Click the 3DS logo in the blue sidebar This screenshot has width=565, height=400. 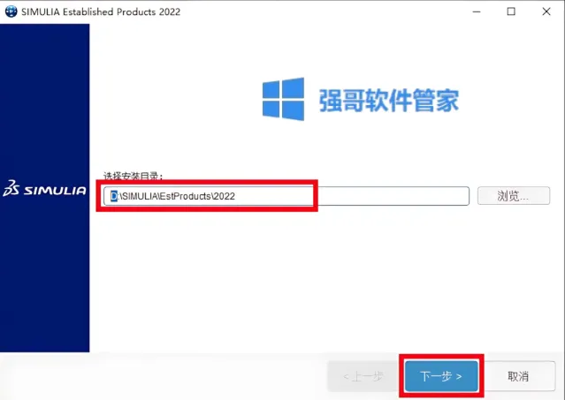11,188
